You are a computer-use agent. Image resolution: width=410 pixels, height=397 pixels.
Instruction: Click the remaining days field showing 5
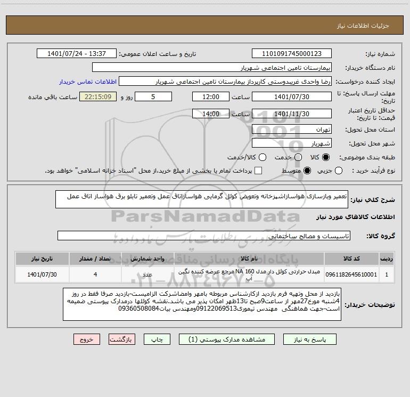pyautogui.click(x=153, y=96)
